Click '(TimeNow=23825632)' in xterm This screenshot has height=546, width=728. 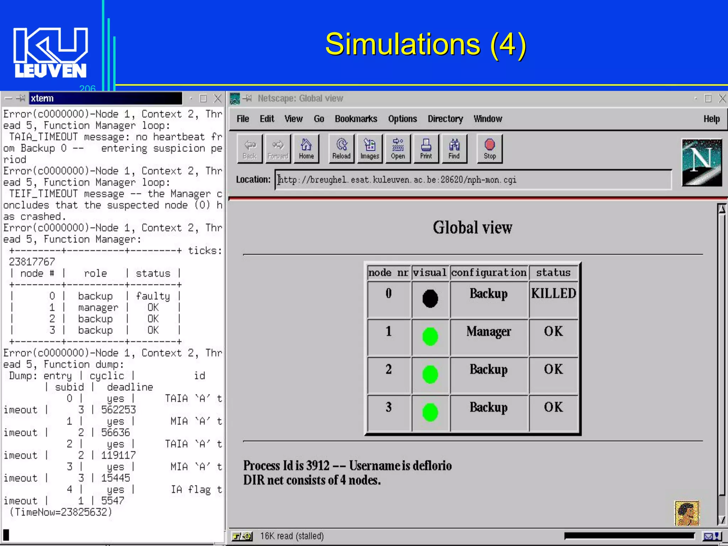click(60, 512)
